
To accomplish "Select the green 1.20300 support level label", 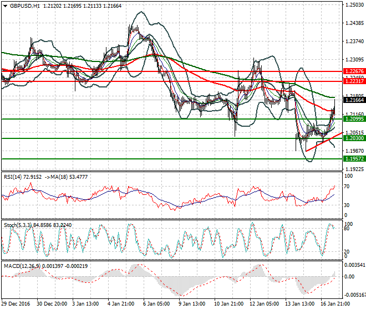I will (x=354, y=138).
